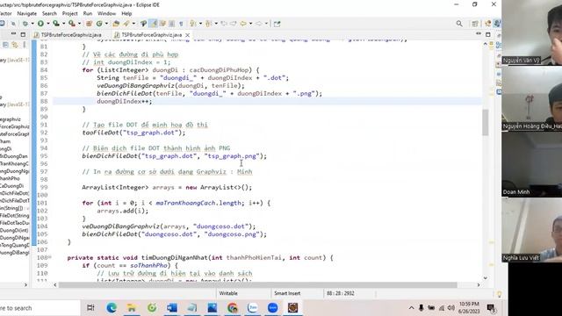Open Microsoft Word from the taskbar
Viewport: 562px width, 316px height.
[x=172, y=308]
